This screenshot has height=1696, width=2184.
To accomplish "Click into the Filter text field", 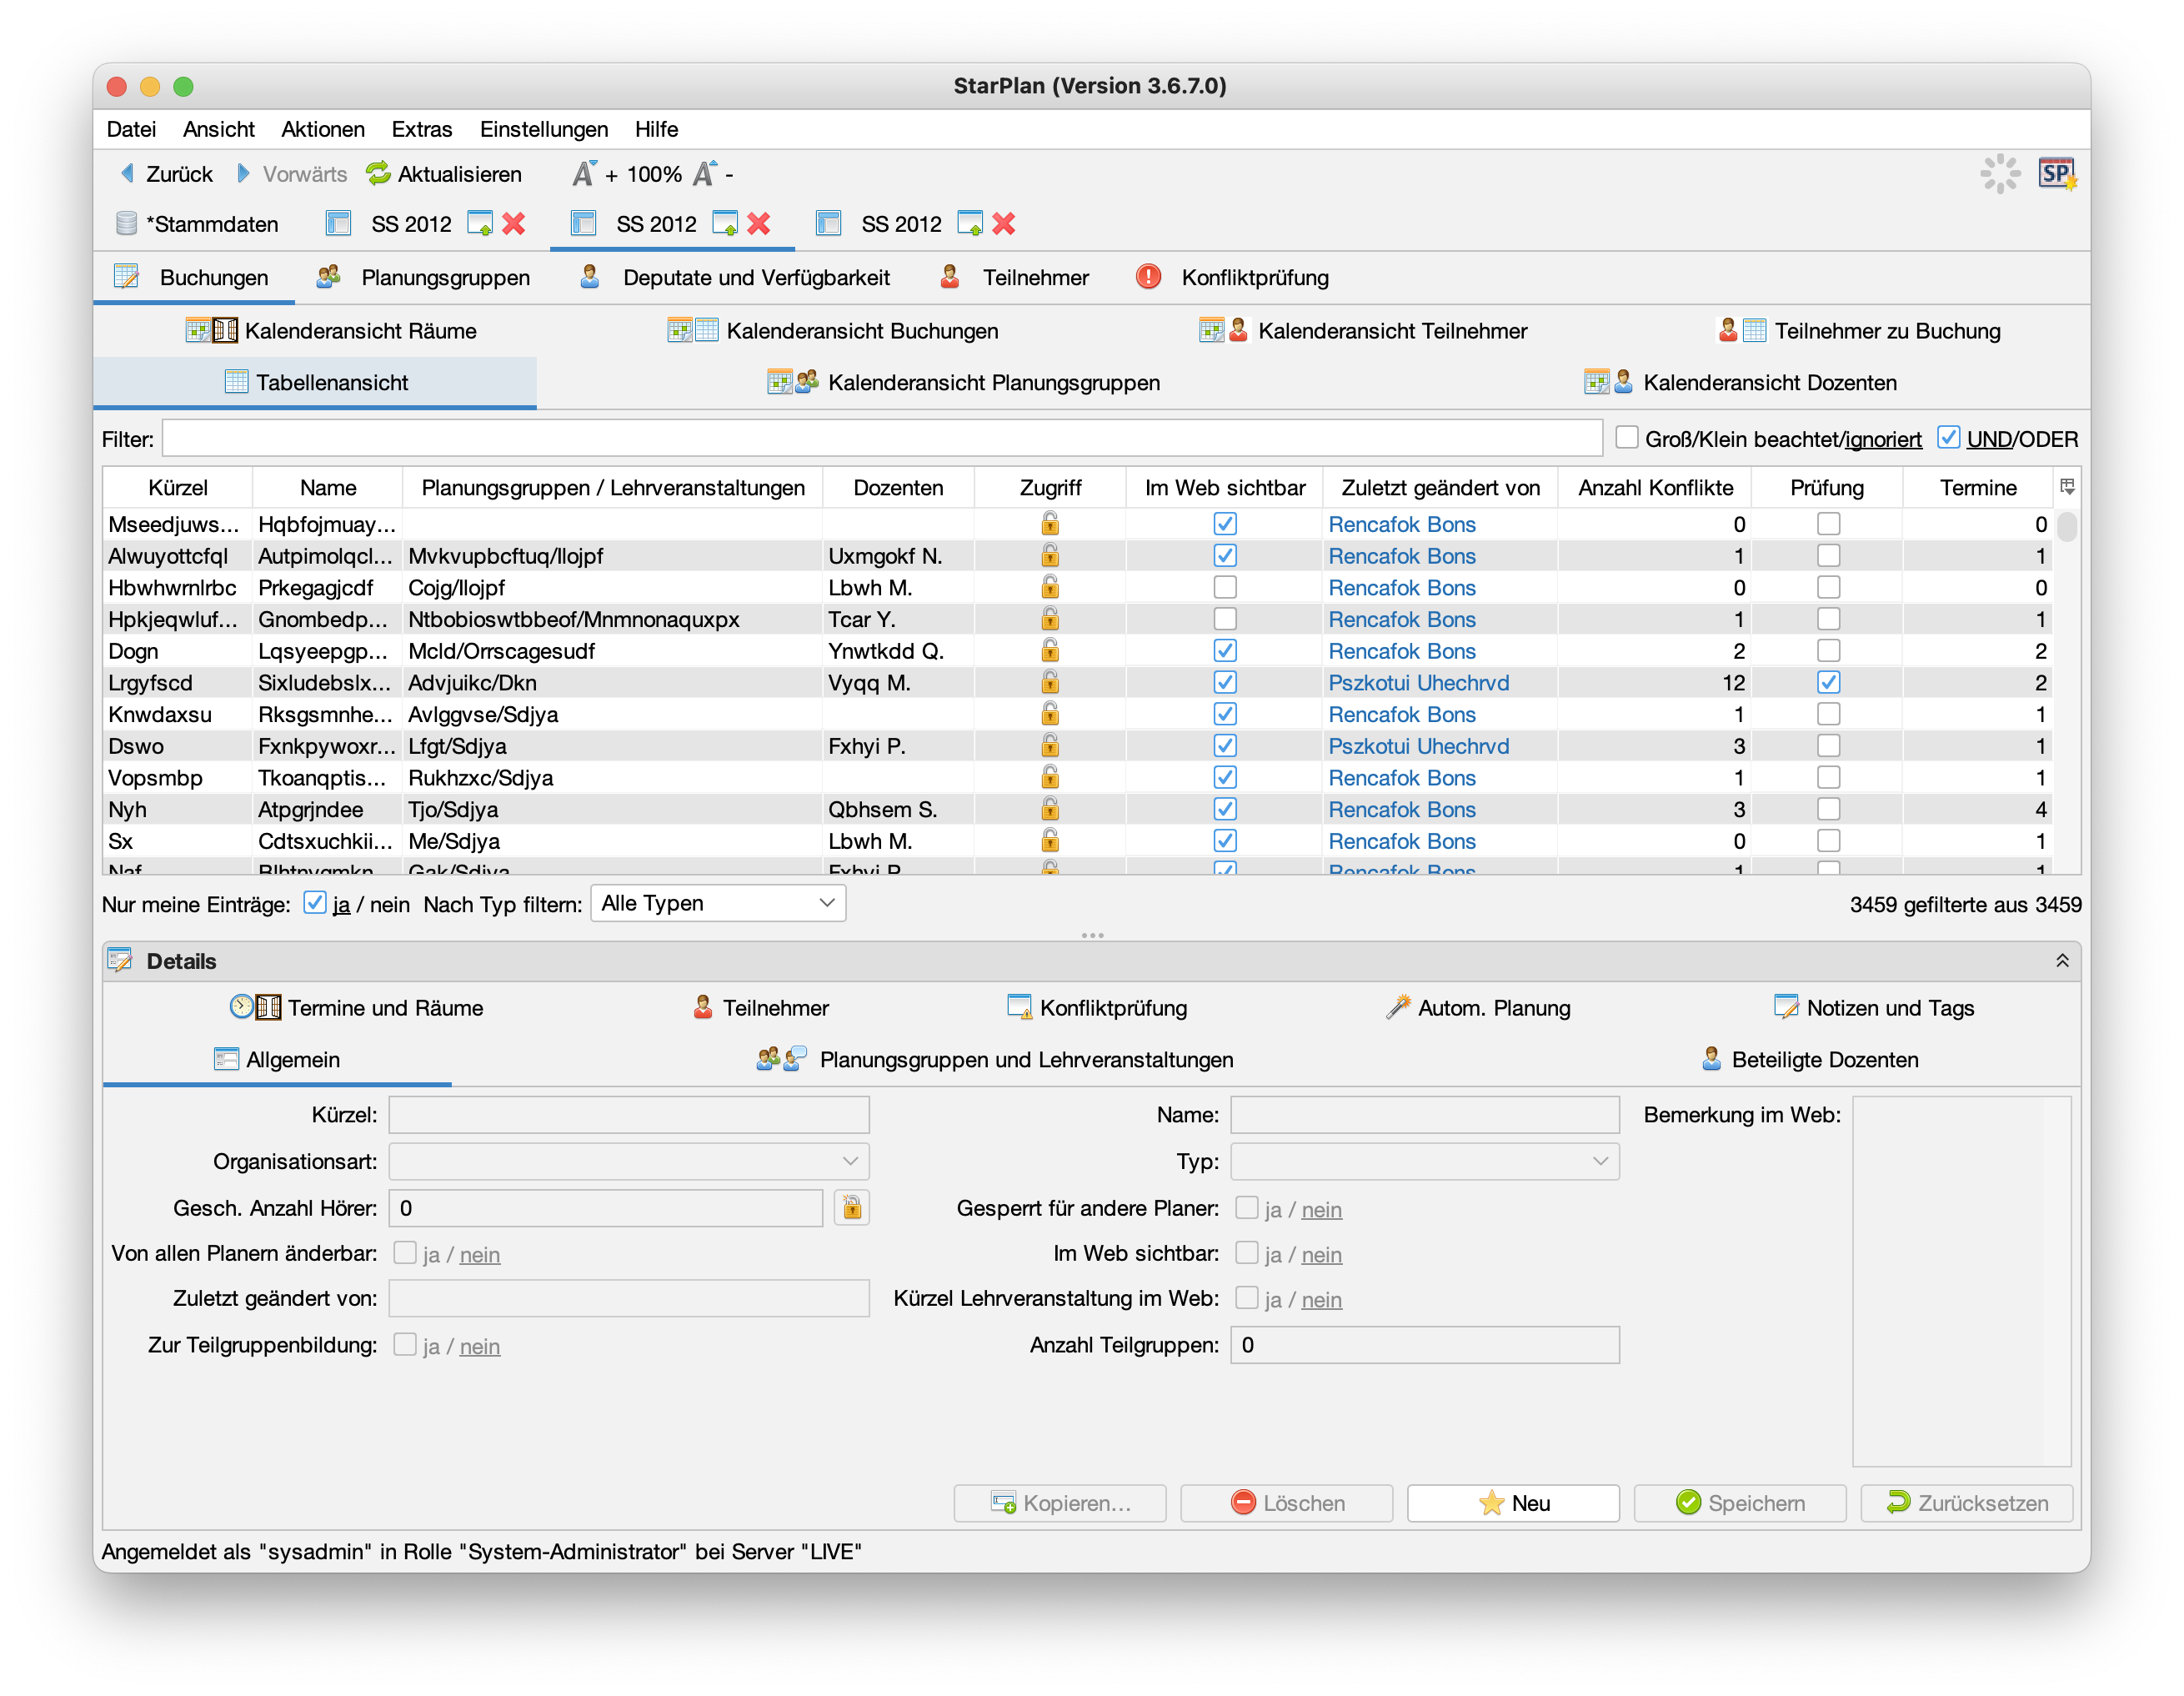I will pos(880,439).
